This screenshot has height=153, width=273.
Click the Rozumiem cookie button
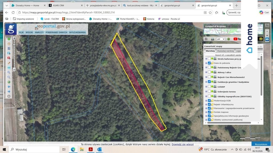click(261, 144)
